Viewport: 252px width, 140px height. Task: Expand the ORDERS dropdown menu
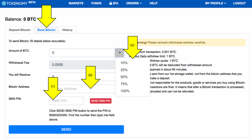[x=134, y=3]
